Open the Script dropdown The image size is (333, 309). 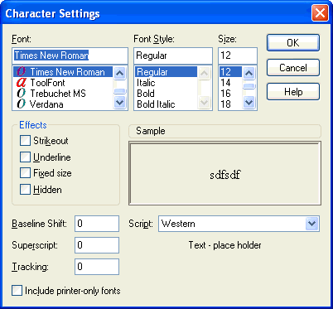(312, 224)
